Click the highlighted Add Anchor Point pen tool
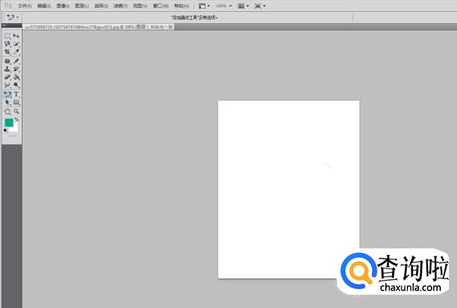This screenshot has width=457, height=308. [x=7, y=94]
